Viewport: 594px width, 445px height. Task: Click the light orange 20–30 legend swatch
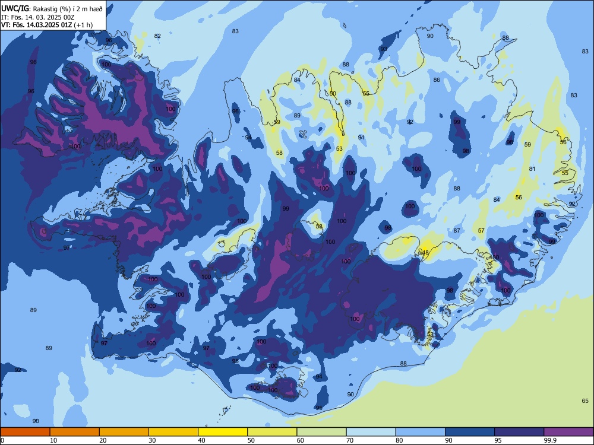(124, 432)
